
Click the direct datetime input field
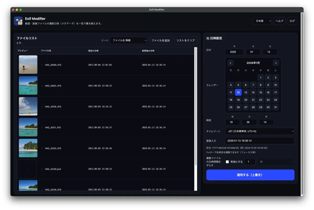[x=260, y=141]
